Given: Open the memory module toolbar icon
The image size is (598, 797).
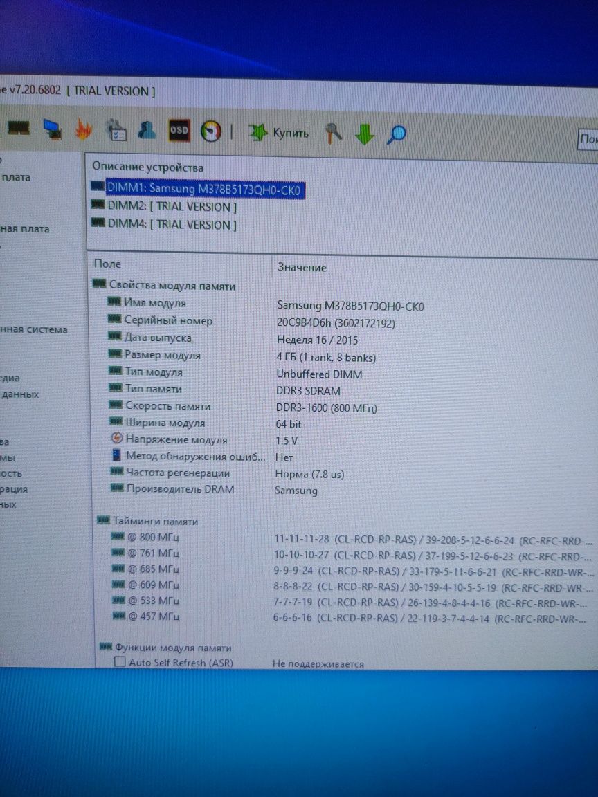Looking at the screenshot, I should click(x=18, y=129).
